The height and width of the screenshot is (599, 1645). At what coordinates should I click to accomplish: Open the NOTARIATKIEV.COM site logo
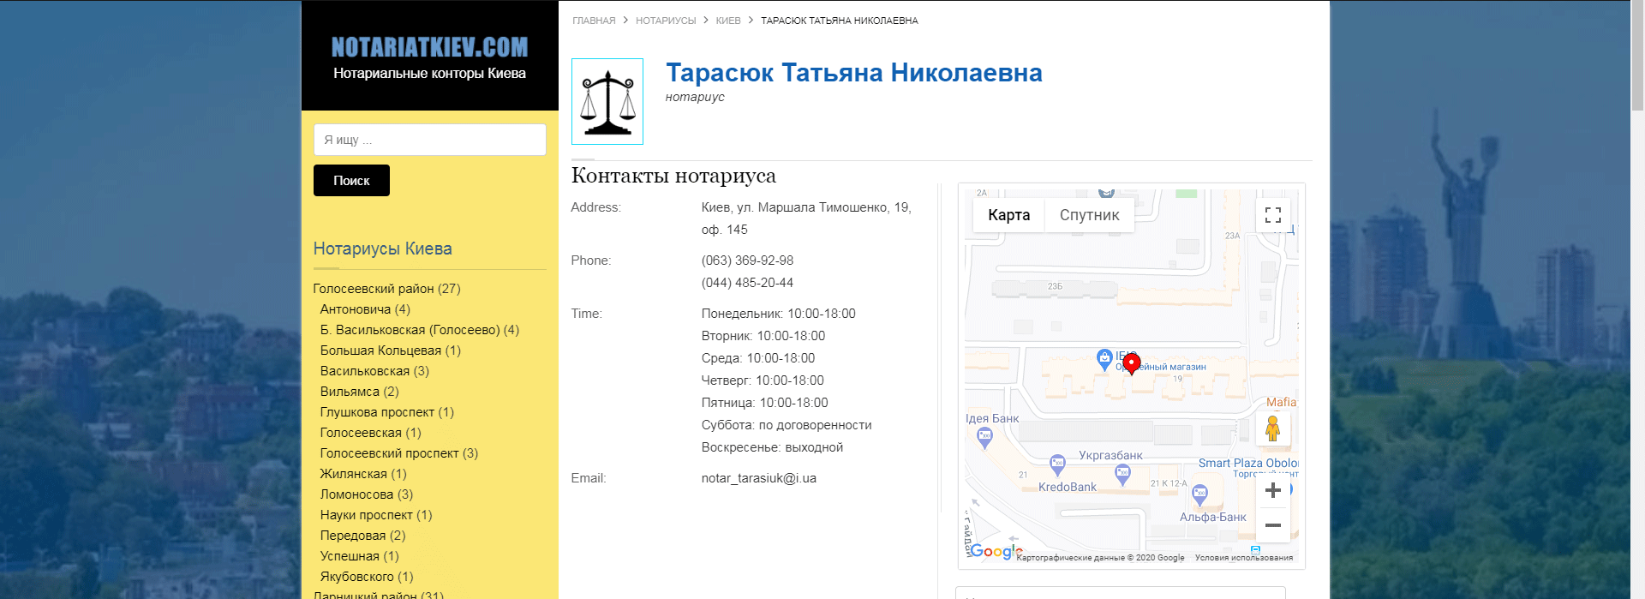(x=430, y=47)
